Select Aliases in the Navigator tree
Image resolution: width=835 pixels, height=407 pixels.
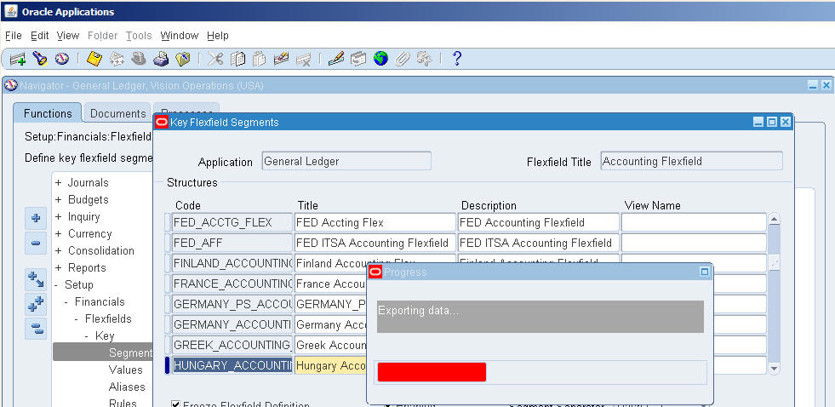127,387
